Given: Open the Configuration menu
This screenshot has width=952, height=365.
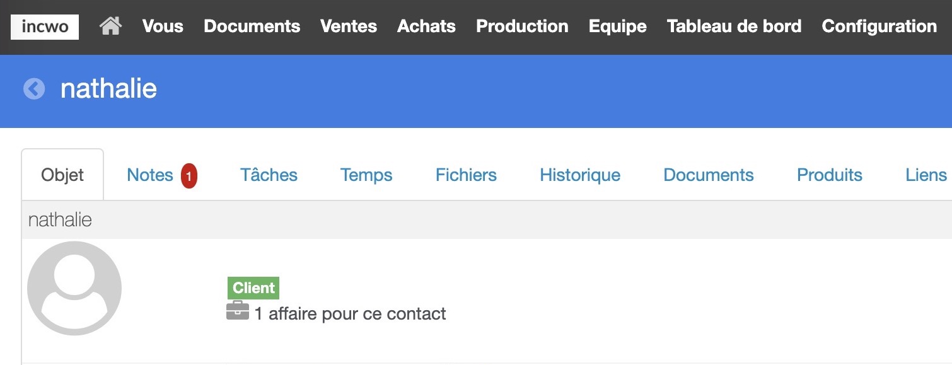Looking at the screenshot, I should tap(879, 26).
